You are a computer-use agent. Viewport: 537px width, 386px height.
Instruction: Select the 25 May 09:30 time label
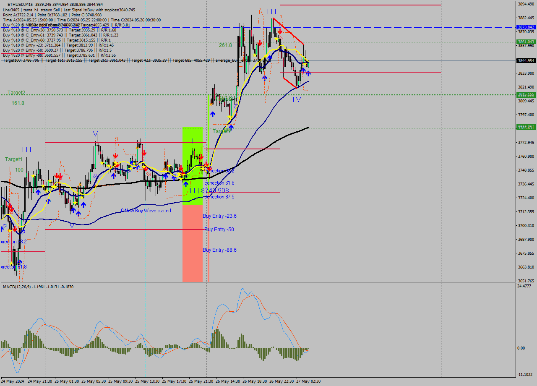[120, 381]
